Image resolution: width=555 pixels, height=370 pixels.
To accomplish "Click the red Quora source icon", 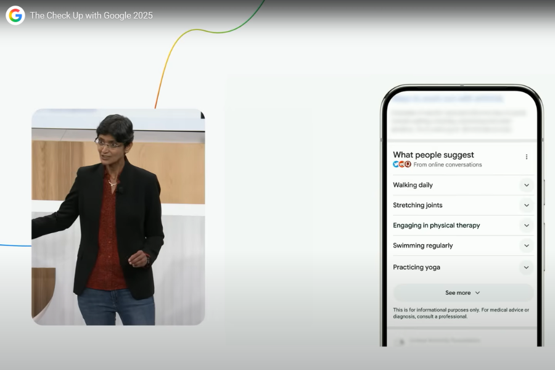I will pos(408,165).
